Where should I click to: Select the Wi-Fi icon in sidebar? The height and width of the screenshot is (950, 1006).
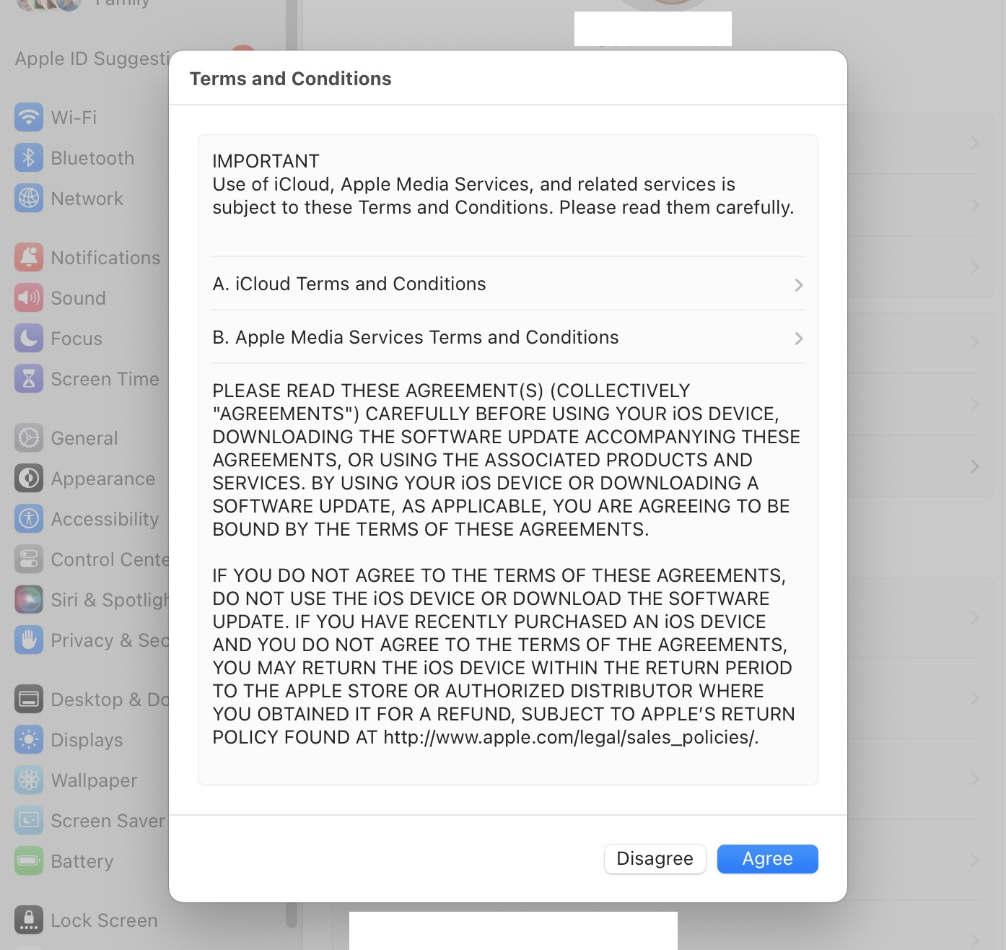(x=29, y=117)
